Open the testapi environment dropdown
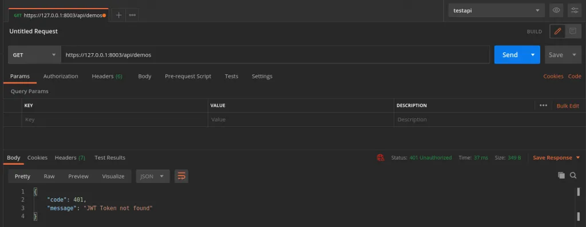 496,10
